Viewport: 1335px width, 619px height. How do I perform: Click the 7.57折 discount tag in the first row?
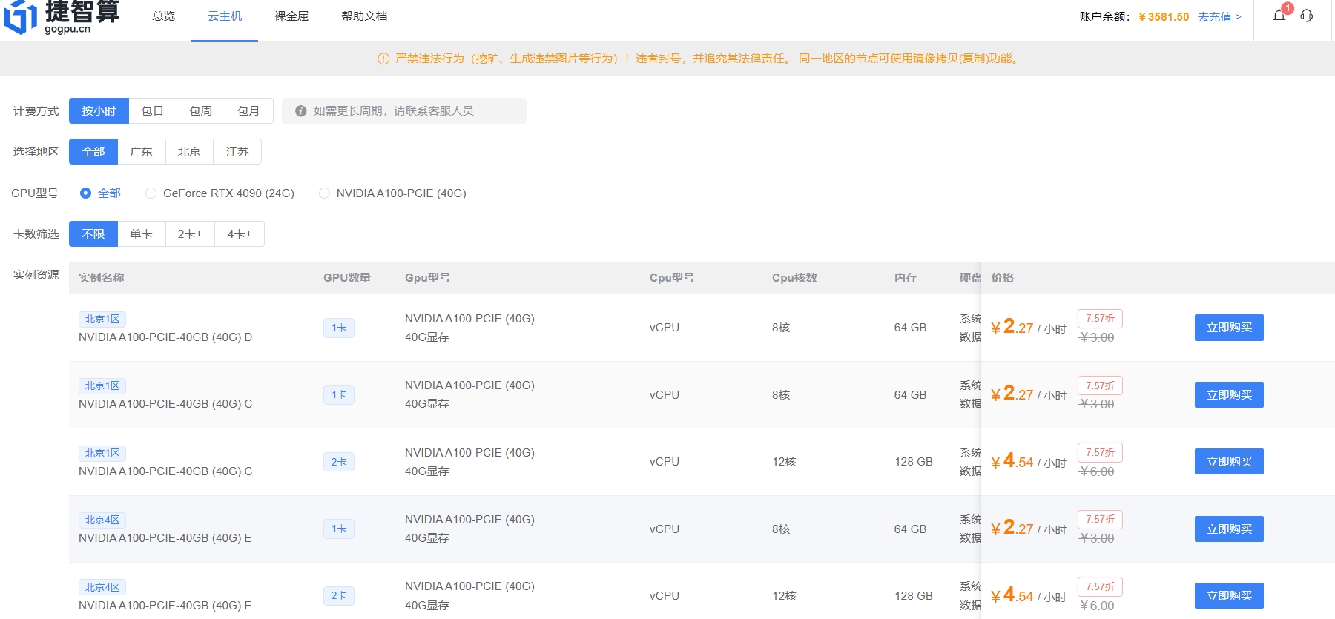(x=1100, y=318)
